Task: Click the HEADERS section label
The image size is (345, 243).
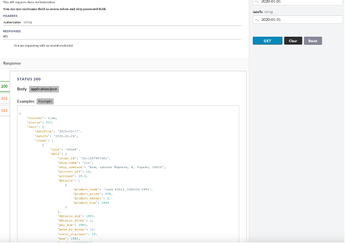Action: [10, 16]
